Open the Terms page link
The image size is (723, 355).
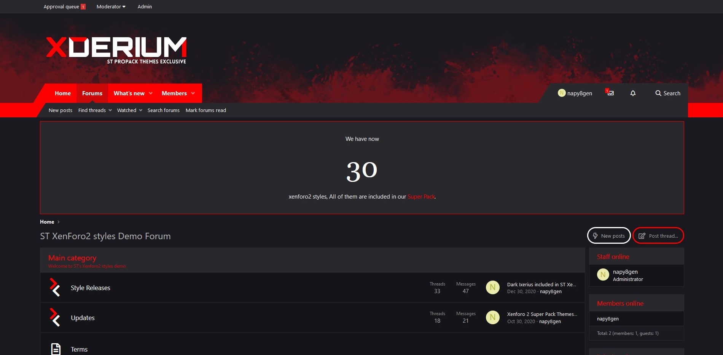[79, 349]
